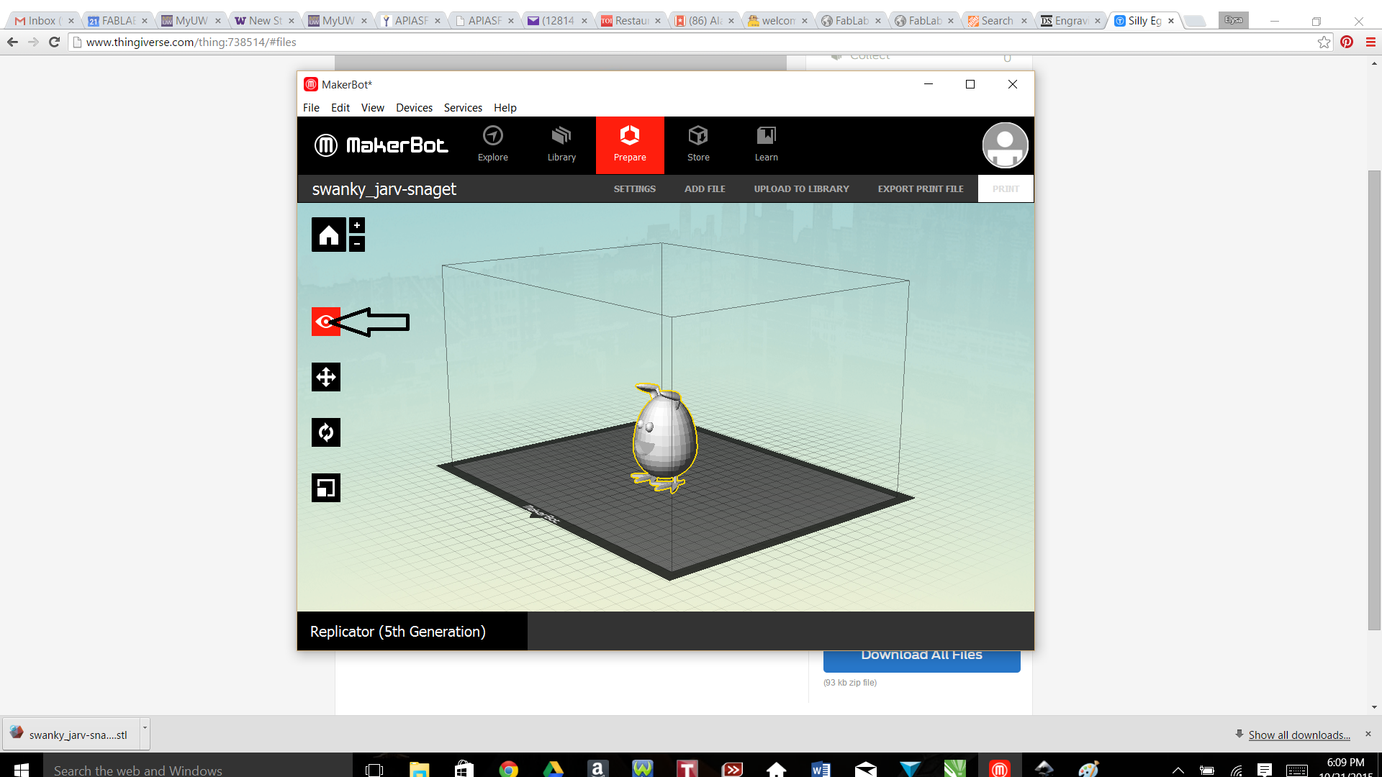Open the Devices menu
This screenshot has width=1382, height=777.
[x=414, y=107]
